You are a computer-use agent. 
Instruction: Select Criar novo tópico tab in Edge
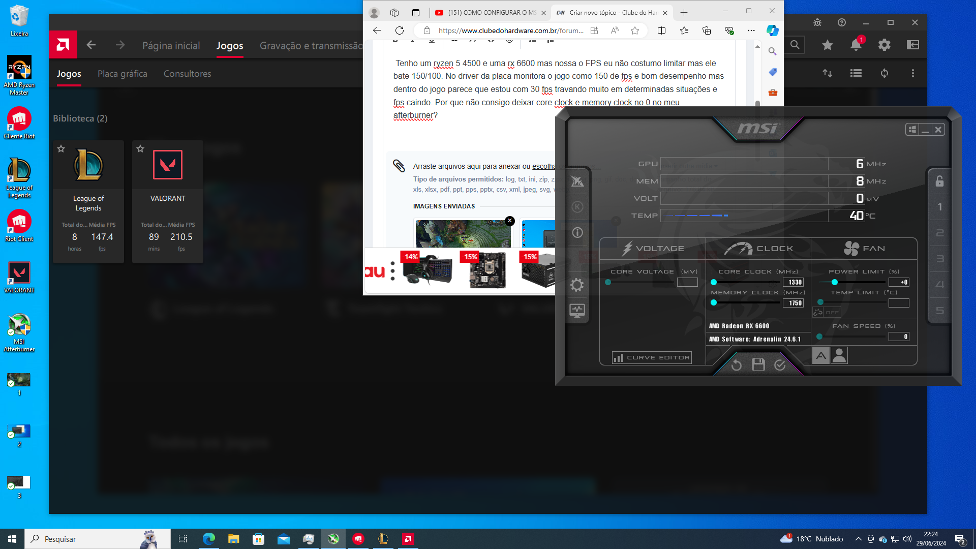(612, 13)
